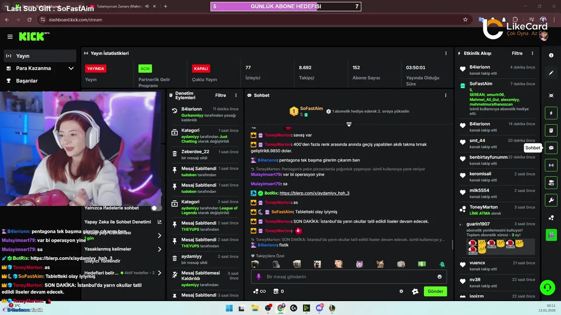561x315 pixels.
Task: Click the lightning bolt icon in right sidebar
Action: [x=551, y=113]
